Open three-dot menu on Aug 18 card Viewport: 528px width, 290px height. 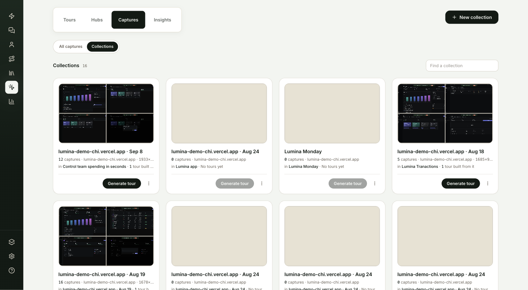click(x=488, y=184)
